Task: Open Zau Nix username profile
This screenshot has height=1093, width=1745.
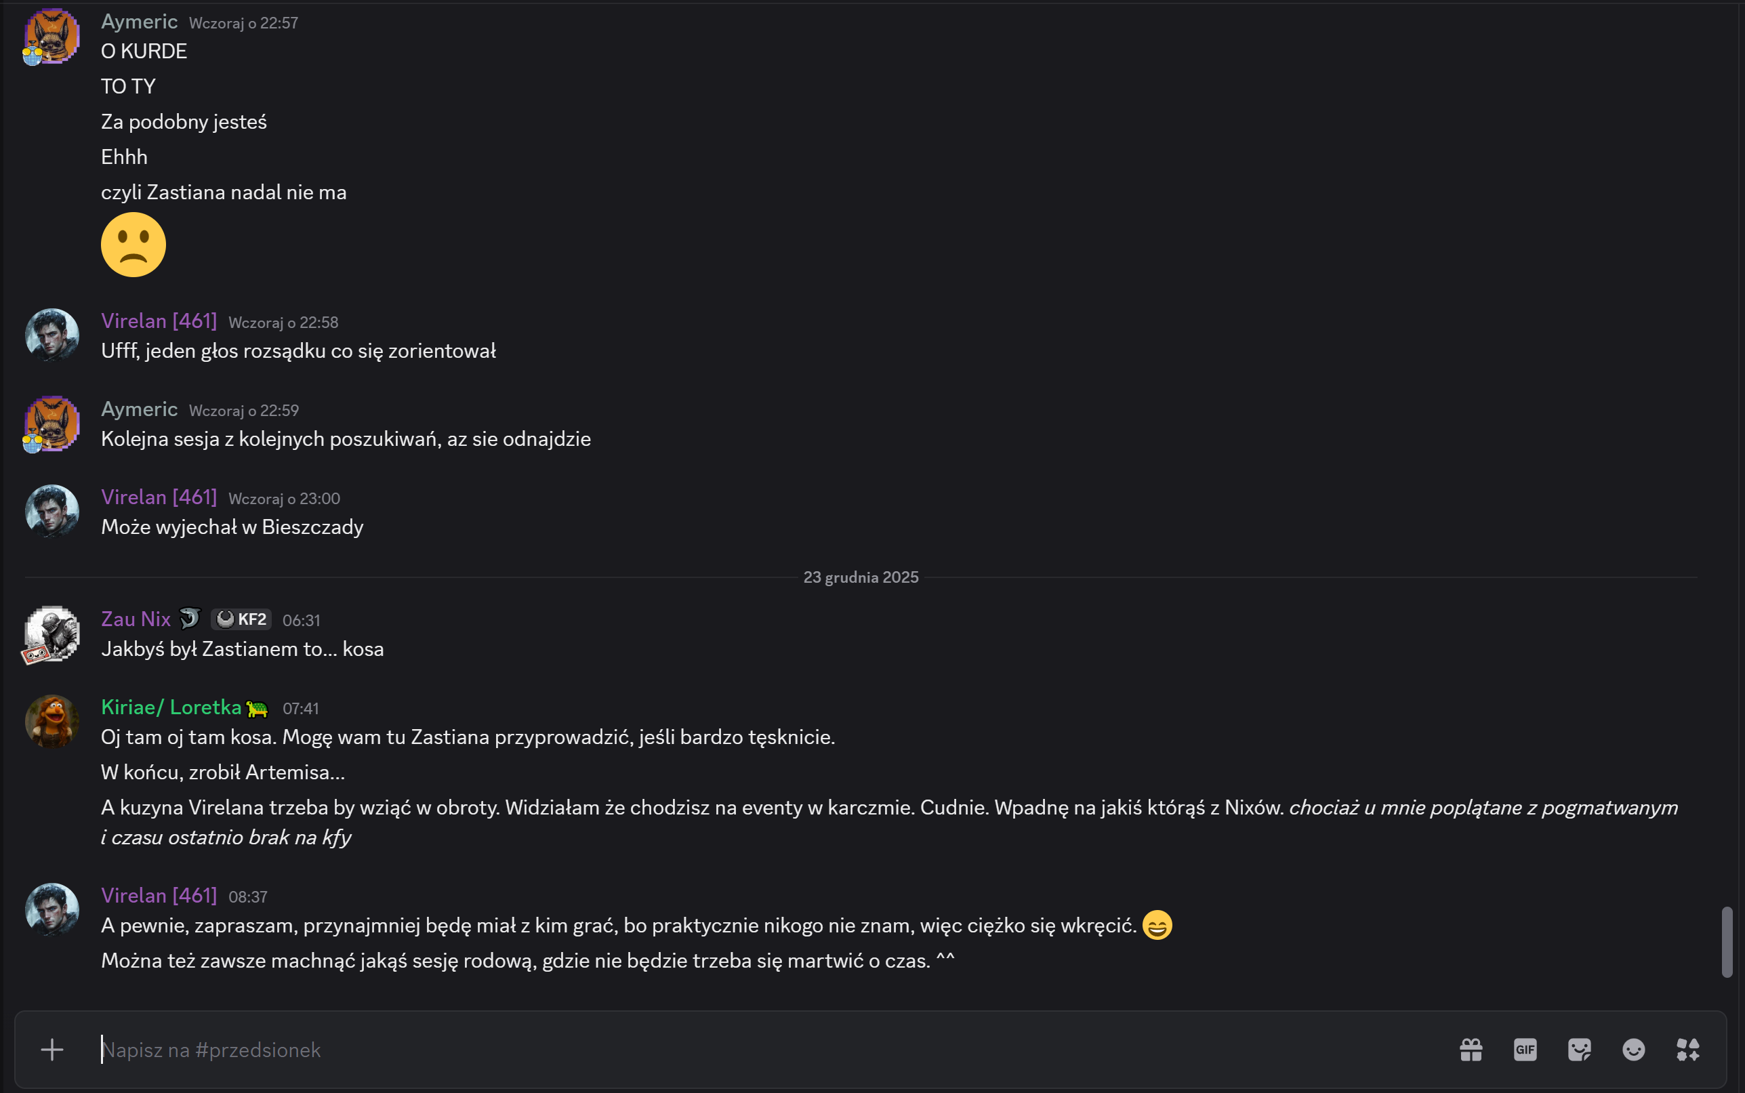Action: (136, 619)
